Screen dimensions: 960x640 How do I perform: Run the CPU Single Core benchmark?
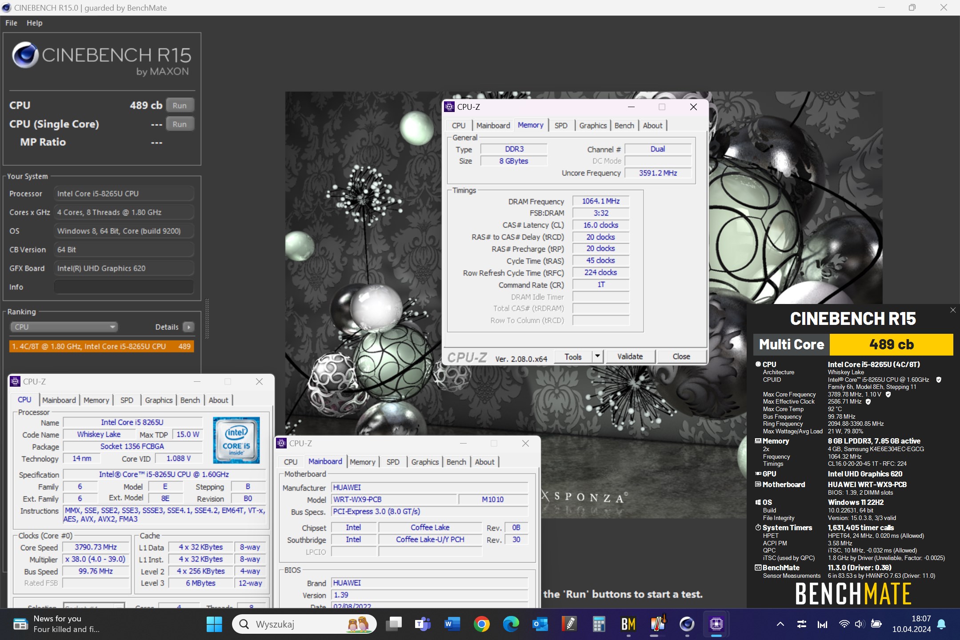pyautogui.click(x=180, y=124)
